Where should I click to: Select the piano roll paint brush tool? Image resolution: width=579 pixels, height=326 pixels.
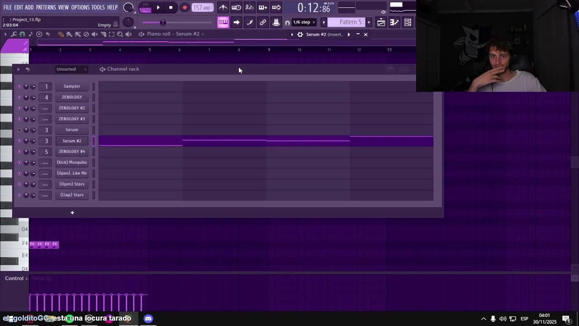[x=69, y=34]
